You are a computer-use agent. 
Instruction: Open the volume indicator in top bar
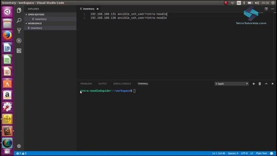click(257, 3)
